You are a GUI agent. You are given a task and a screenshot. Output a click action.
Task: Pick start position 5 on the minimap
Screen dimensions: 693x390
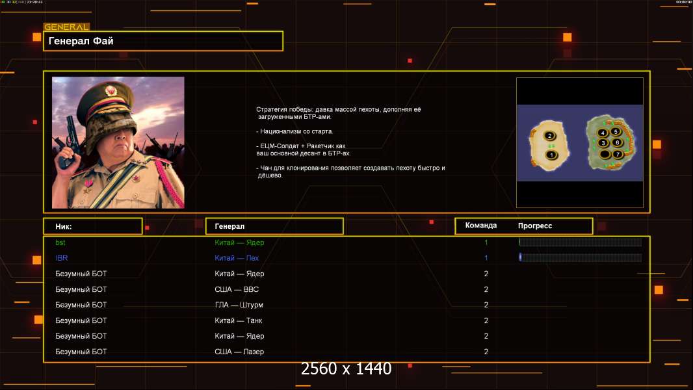click(616, 131)
